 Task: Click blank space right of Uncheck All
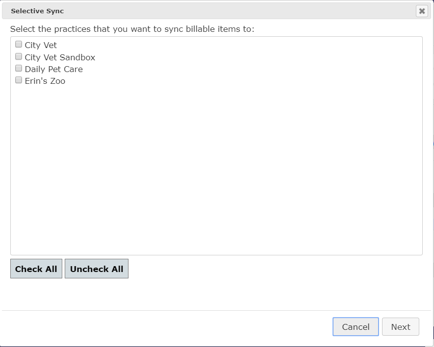point(274,269)
